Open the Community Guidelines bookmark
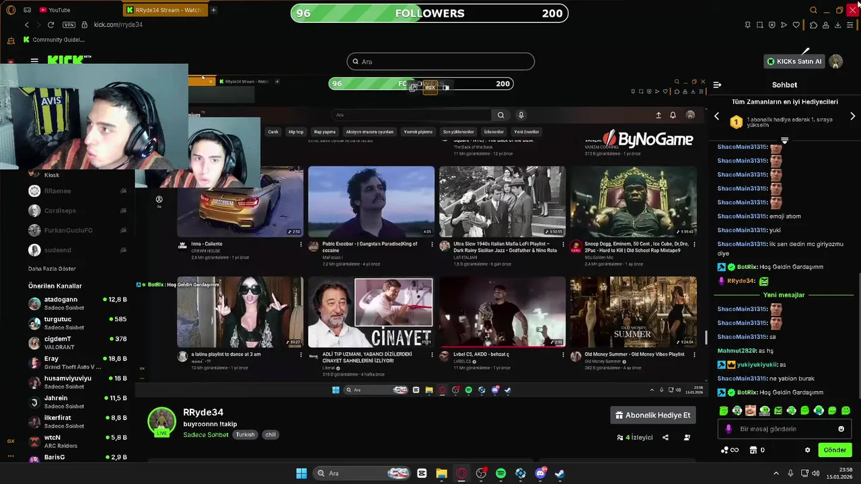Image resolution: width=861 pixels, height=484 pixels. pyautogui.click(x=54, y=40)
